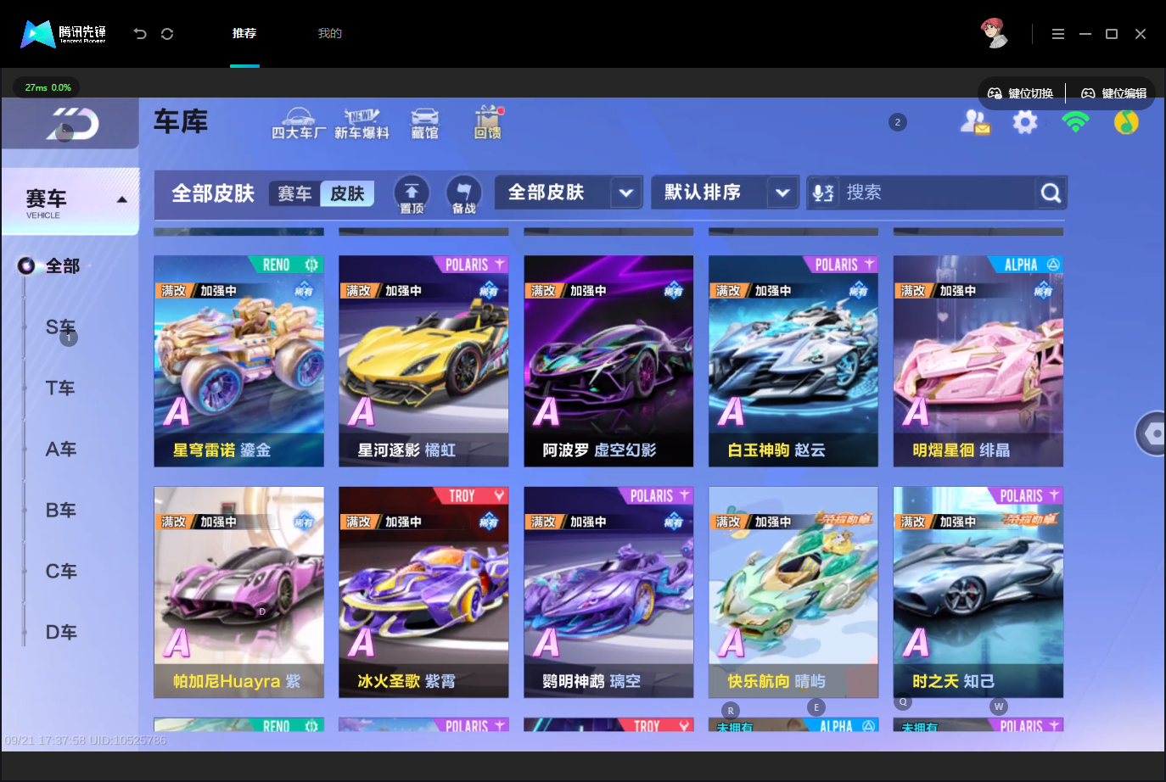1166x782 pixels.
Task: Select the 我的 tab
Action: (x=330, y=33)
